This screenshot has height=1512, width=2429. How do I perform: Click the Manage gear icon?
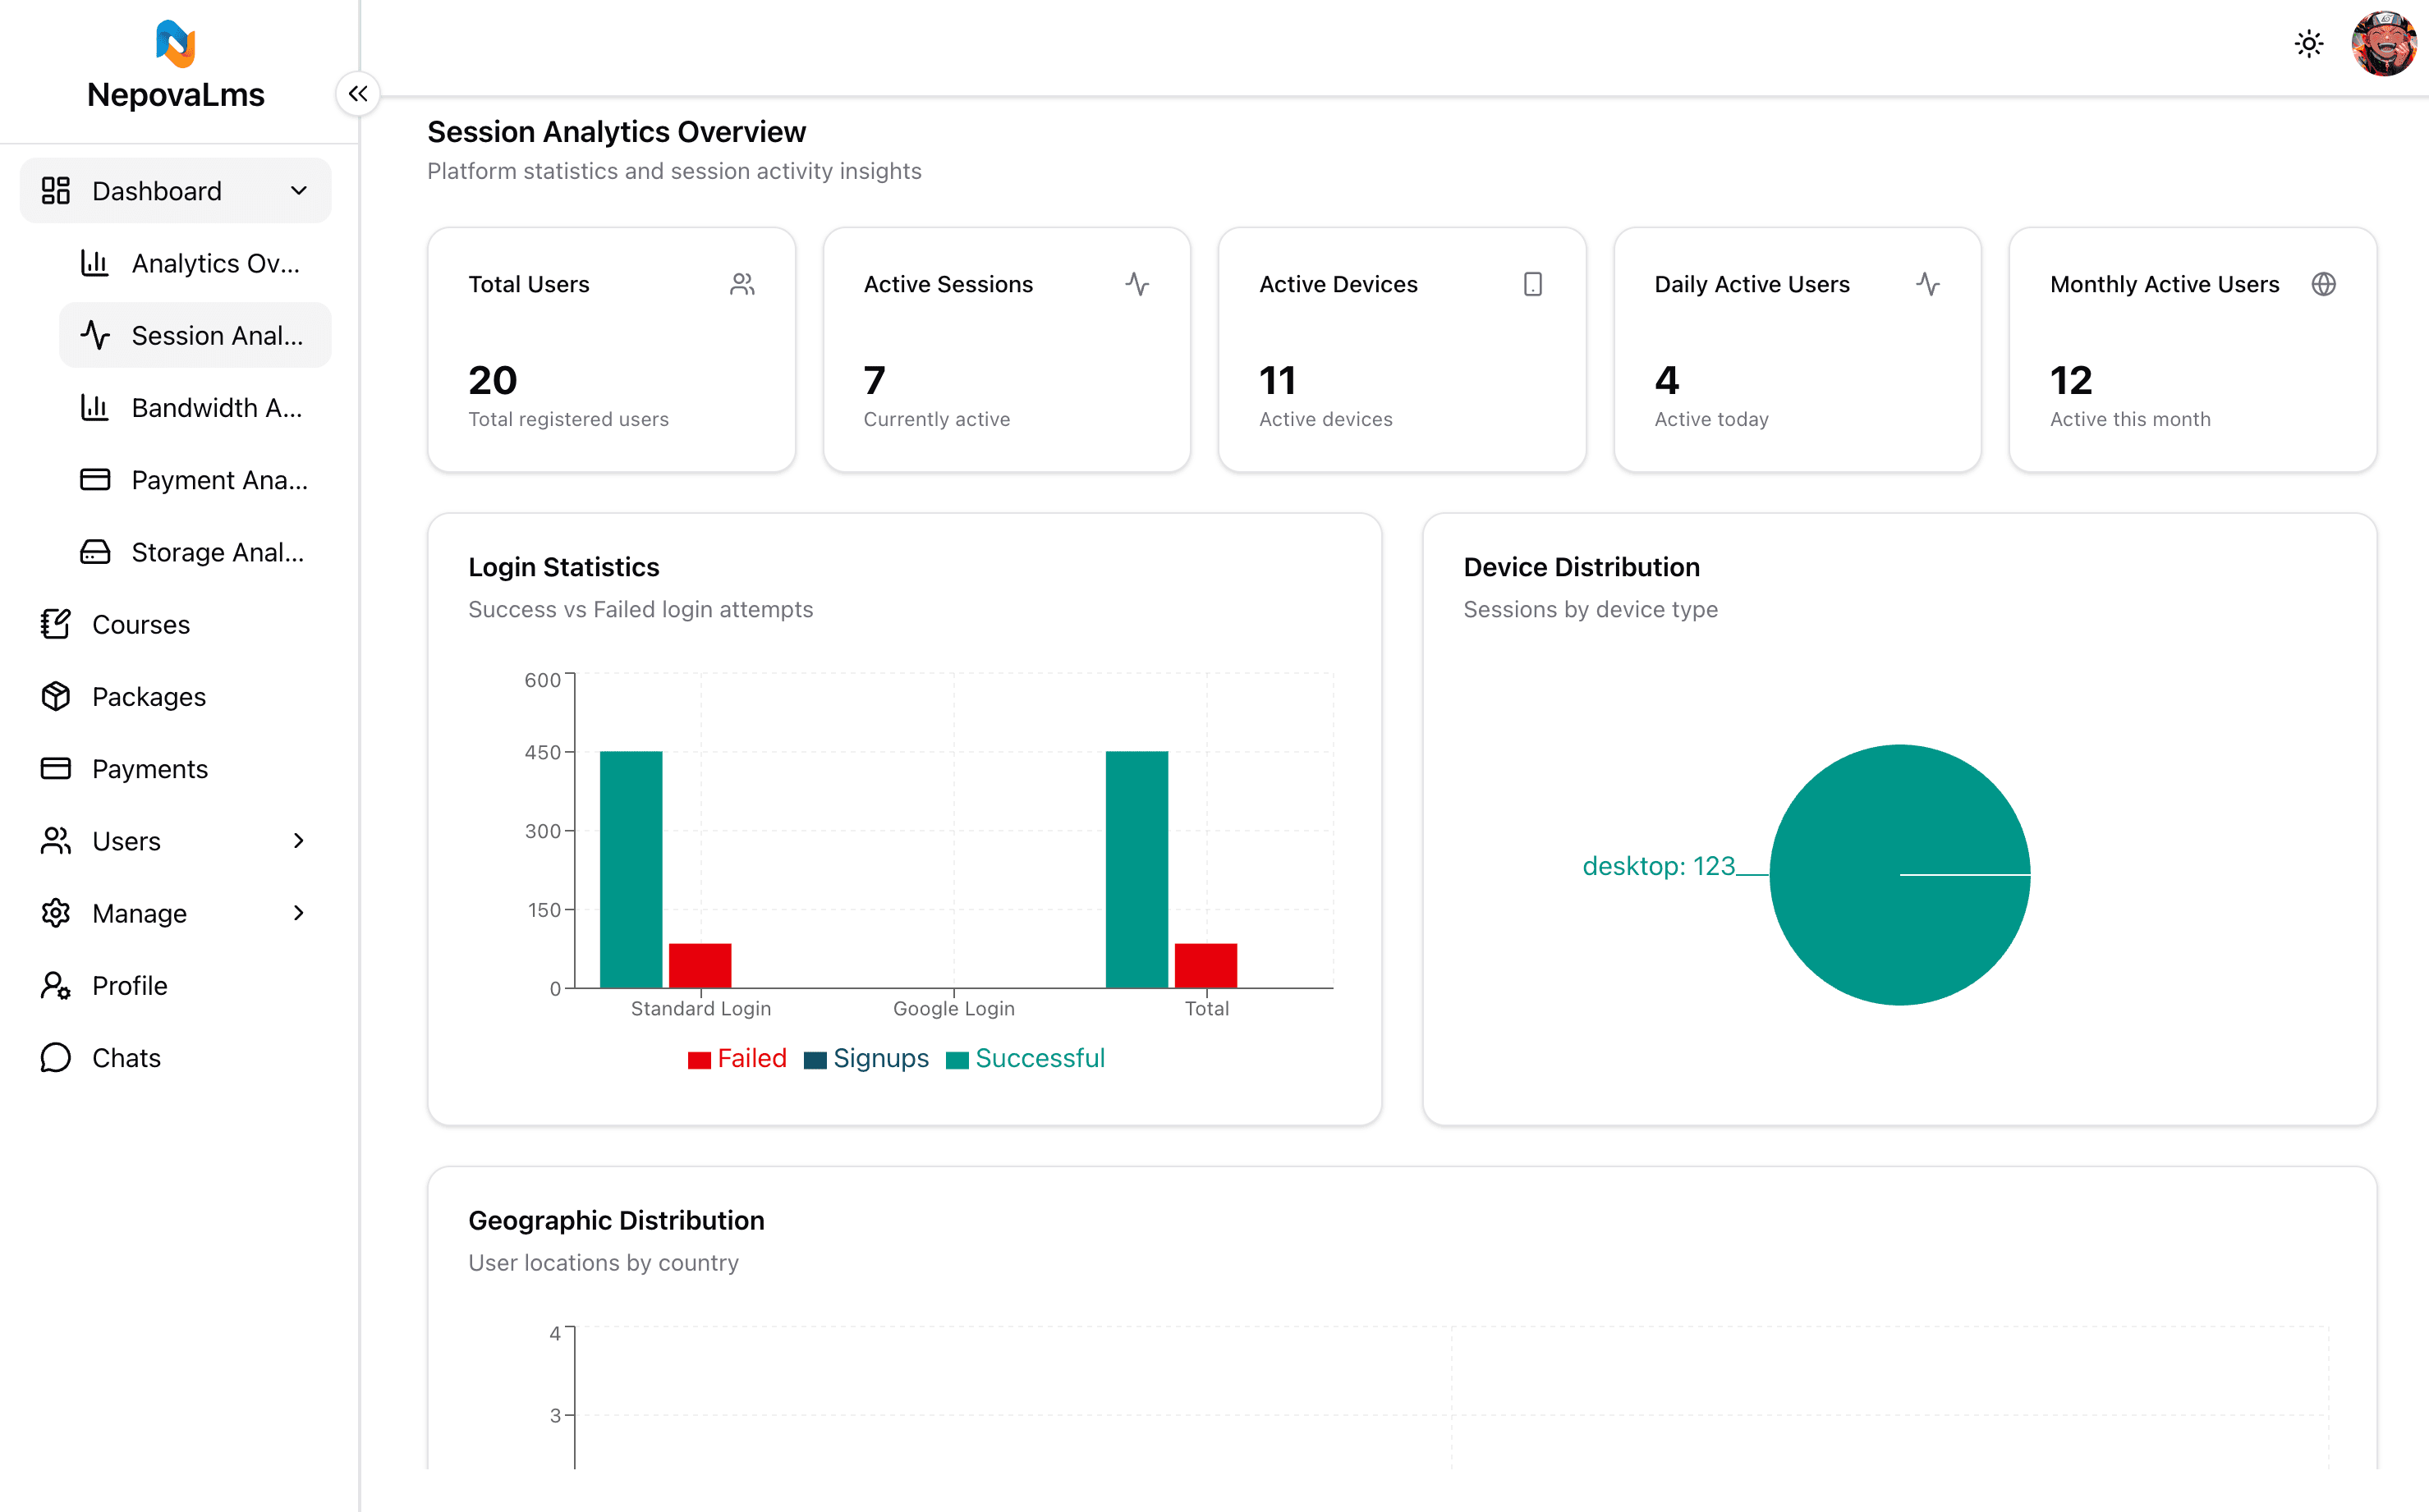56,913
